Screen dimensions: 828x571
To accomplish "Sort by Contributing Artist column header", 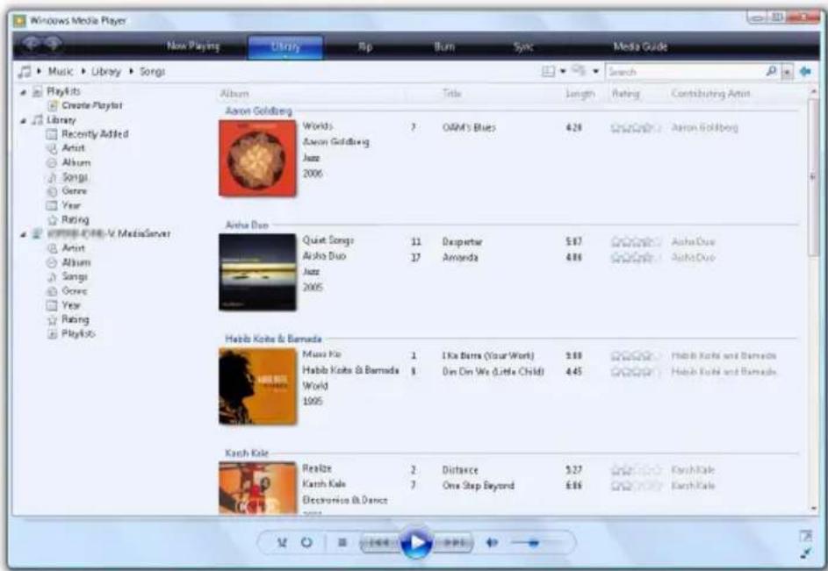I will coord(710,93).
